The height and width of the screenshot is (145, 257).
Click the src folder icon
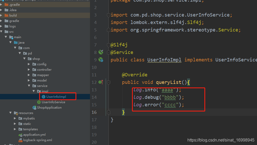click(6, 32)
